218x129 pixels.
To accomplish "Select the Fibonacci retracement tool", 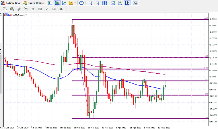I will [x=5, y=9].
